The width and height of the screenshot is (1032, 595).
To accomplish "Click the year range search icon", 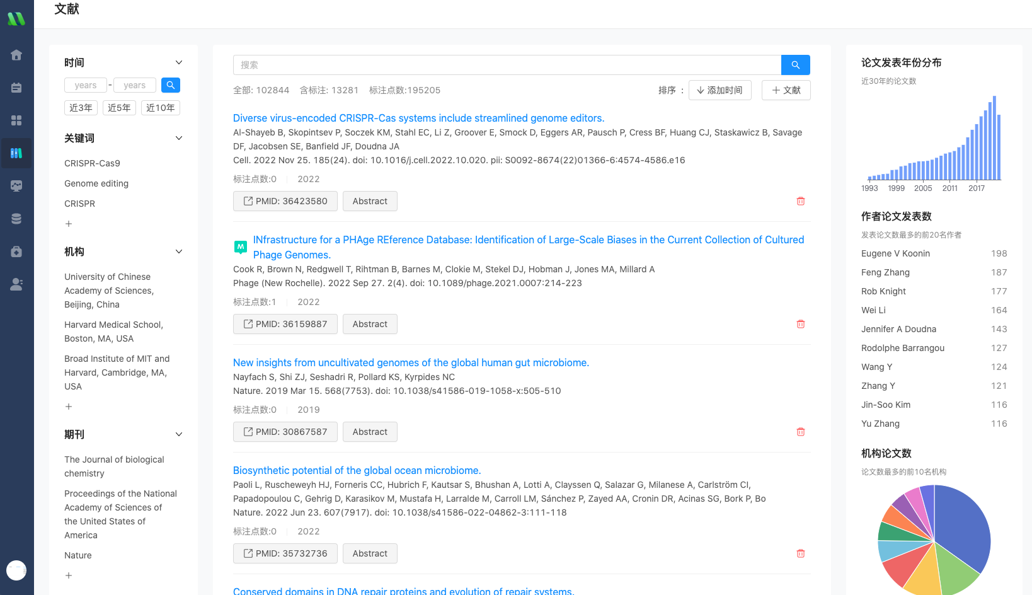I will [x=170, y=85].
